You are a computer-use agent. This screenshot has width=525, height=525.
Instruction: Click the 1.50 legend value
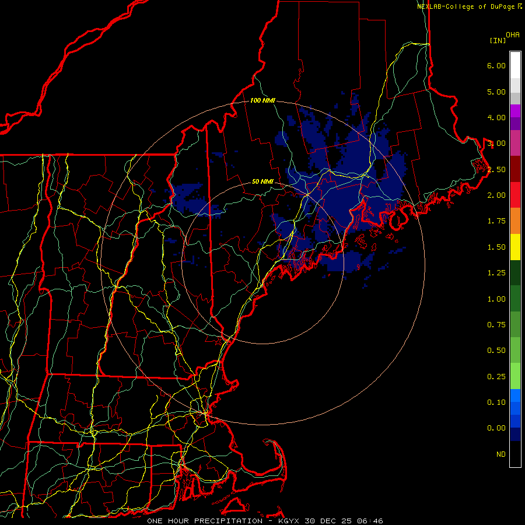coord(496,247)
